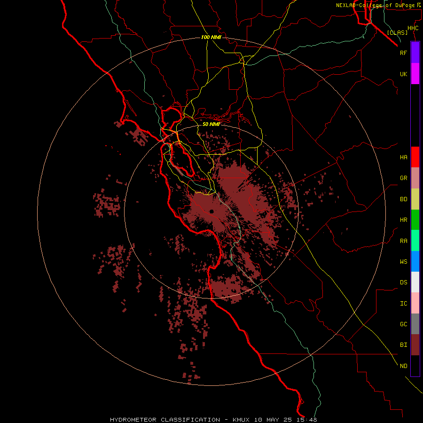Click the BD legend label
Screen dimensions: 423x423
coord(403,199)
